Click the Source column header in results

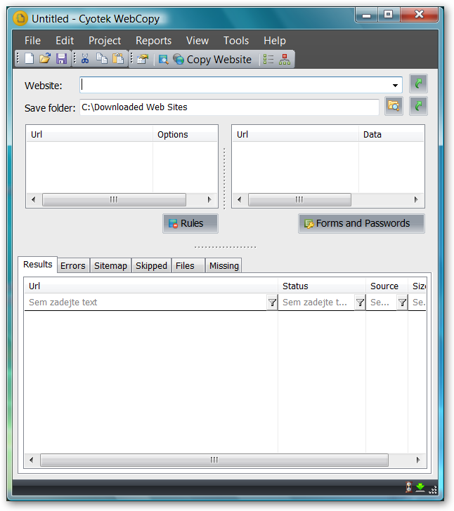tap(387, 286)
